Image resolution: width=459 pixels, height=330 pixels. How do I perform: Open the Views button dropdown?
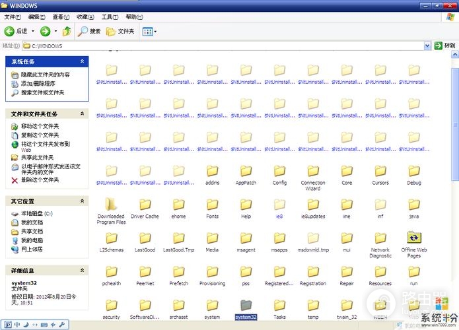tap(149, 31)
